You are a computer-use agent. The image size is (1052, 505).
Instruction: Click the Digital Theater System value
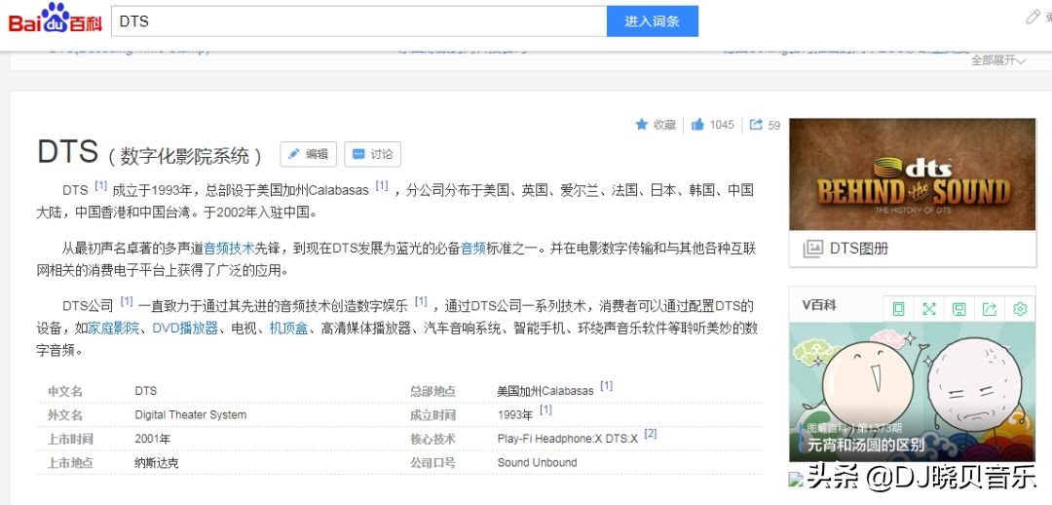coord(191,414)
